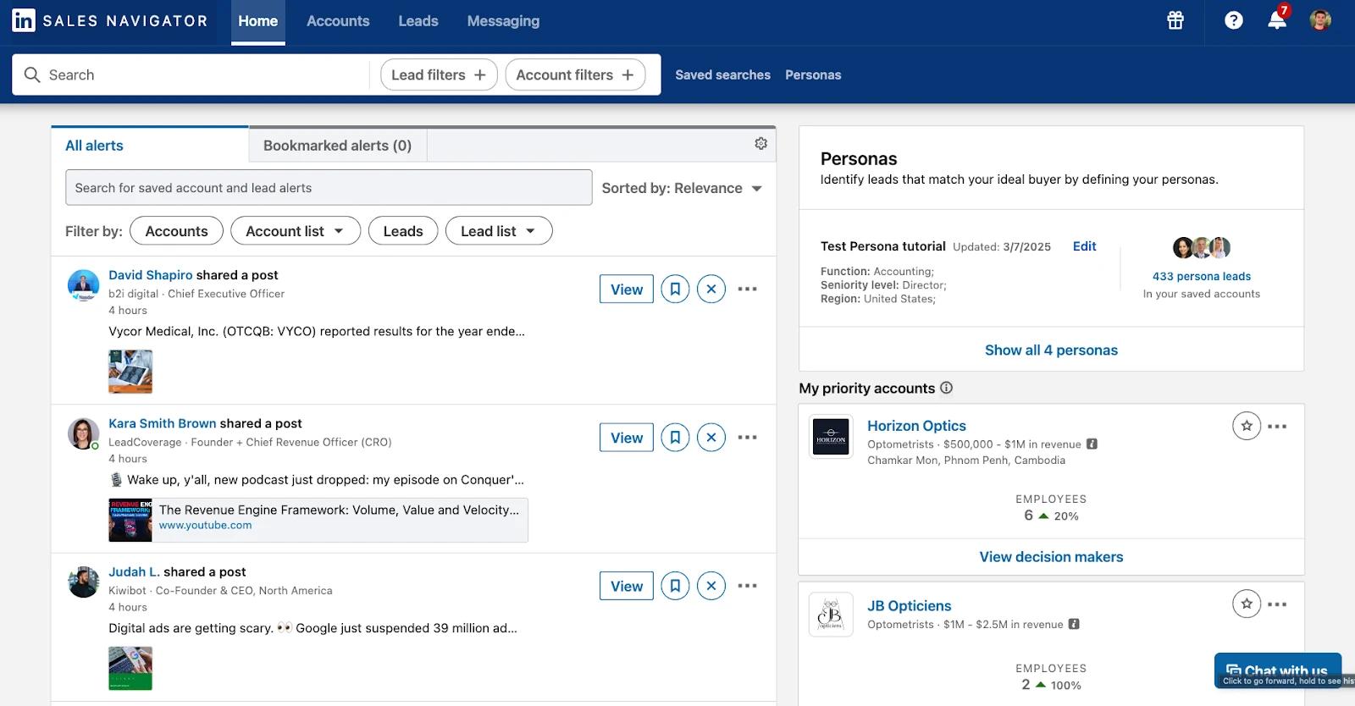Switch to All alerts tab
The width and height of the screenshot is (1355, 706).
click(150, 145)
